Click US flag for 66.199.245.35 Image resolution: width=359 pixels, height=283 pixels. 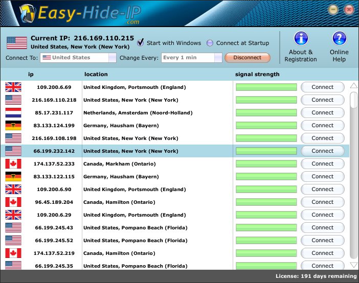pyautogui.click(x=13, y=266)
